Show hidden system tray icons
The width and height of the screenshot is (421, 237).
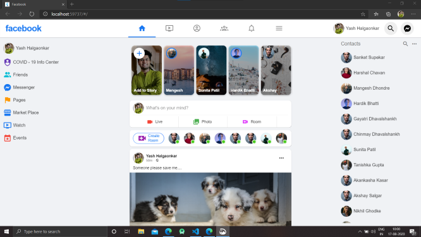coord(360,231)
